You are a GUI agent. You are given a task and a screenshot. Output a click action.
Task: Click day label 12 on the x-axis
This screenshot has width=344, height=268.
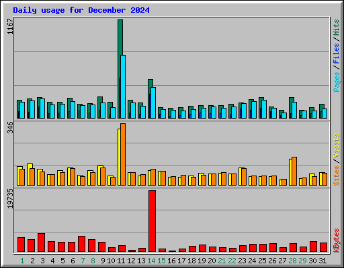click(131, 261)
